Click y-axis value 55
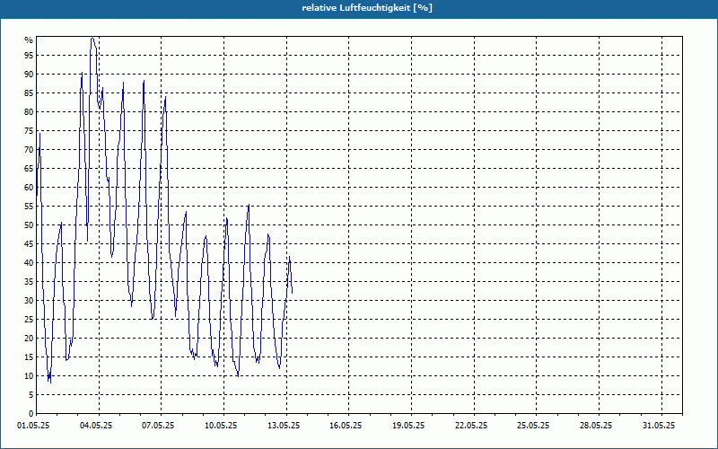 (29, 207)
